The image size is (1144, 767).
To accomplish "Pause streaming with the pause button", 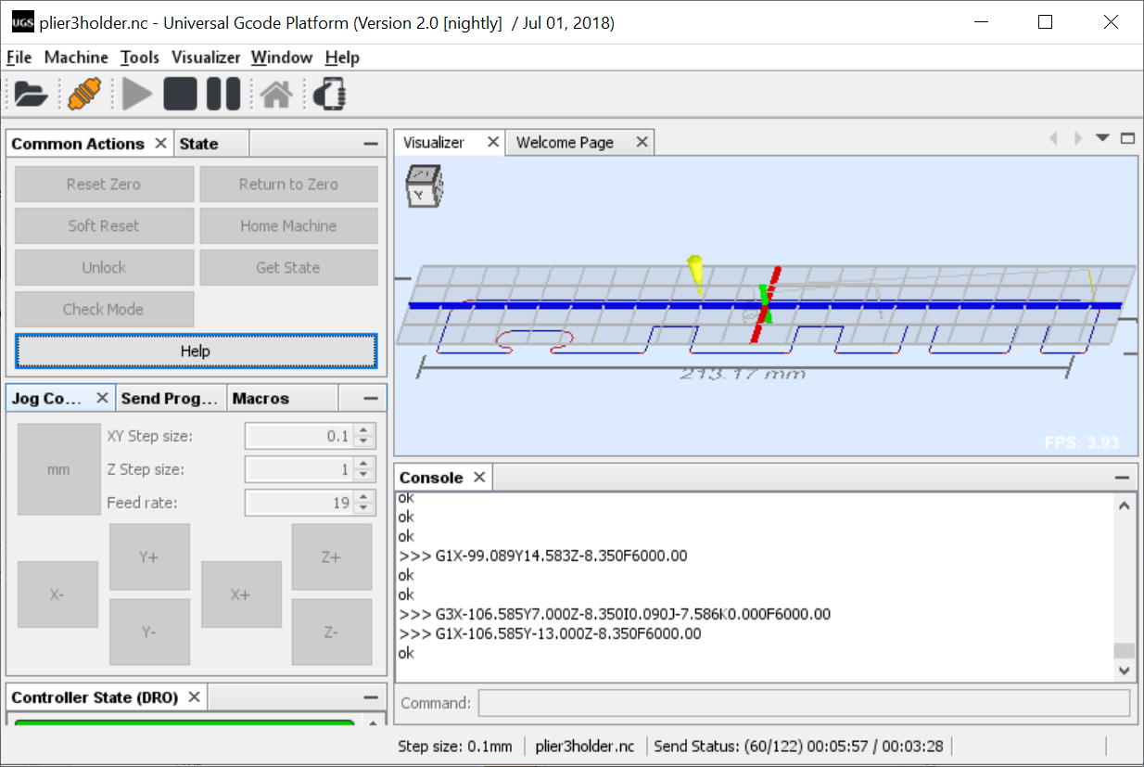I will pos(223,94).
